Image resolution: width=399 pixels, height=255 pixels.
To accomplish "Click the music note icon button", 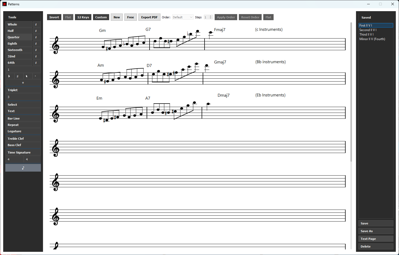I will pyautogui.click(x=23, y=168).
